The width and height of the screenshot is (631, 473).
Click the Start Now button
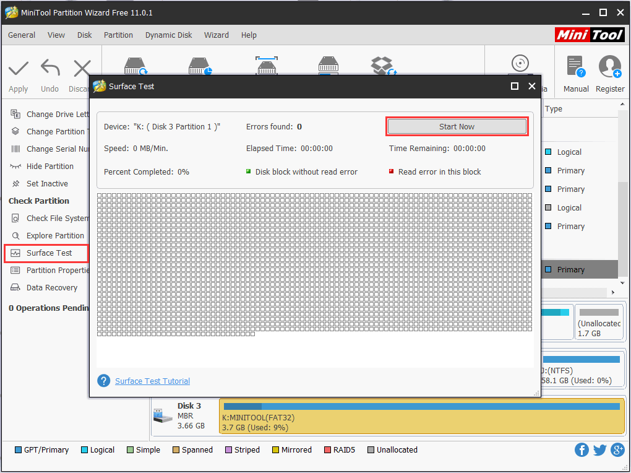(x=457, y=126)
